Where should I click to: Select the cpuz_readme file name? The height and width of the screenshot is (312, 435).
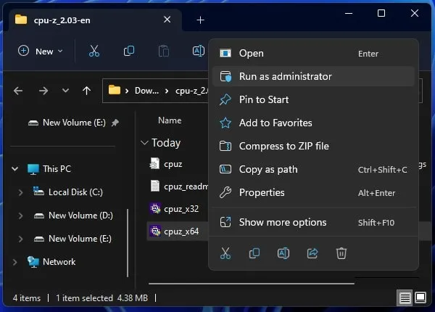[186, 186]
